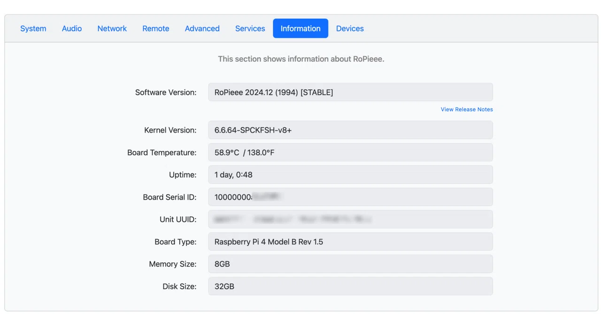This screenshot has height=314, width=601.
Task: Open the Advanced tab
Action: (x=202, y=29)
